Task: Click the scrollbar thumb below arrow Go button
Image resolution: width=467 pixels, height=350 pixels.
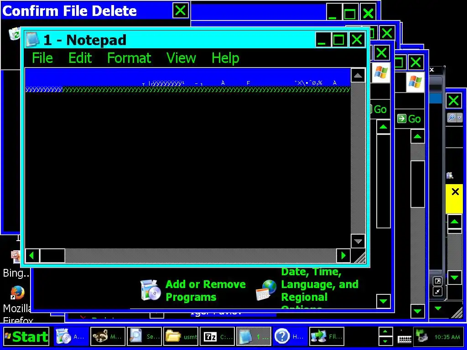Action: click(418, 184)
